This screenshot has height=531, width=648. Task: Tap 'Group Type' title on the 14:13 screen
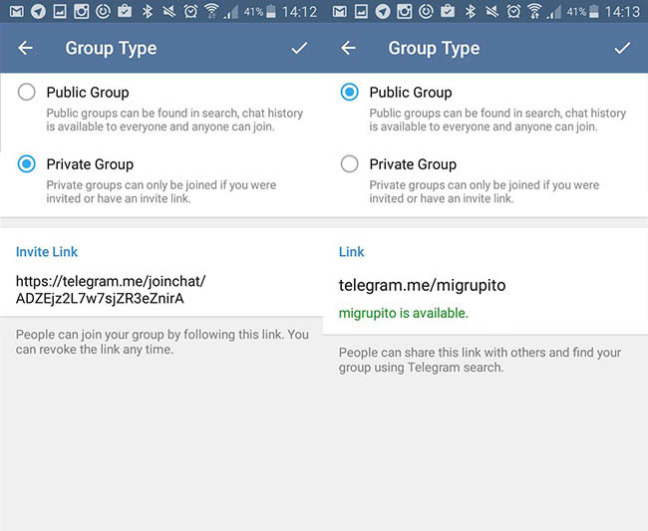pyautogui.click(x=435, y=48)
